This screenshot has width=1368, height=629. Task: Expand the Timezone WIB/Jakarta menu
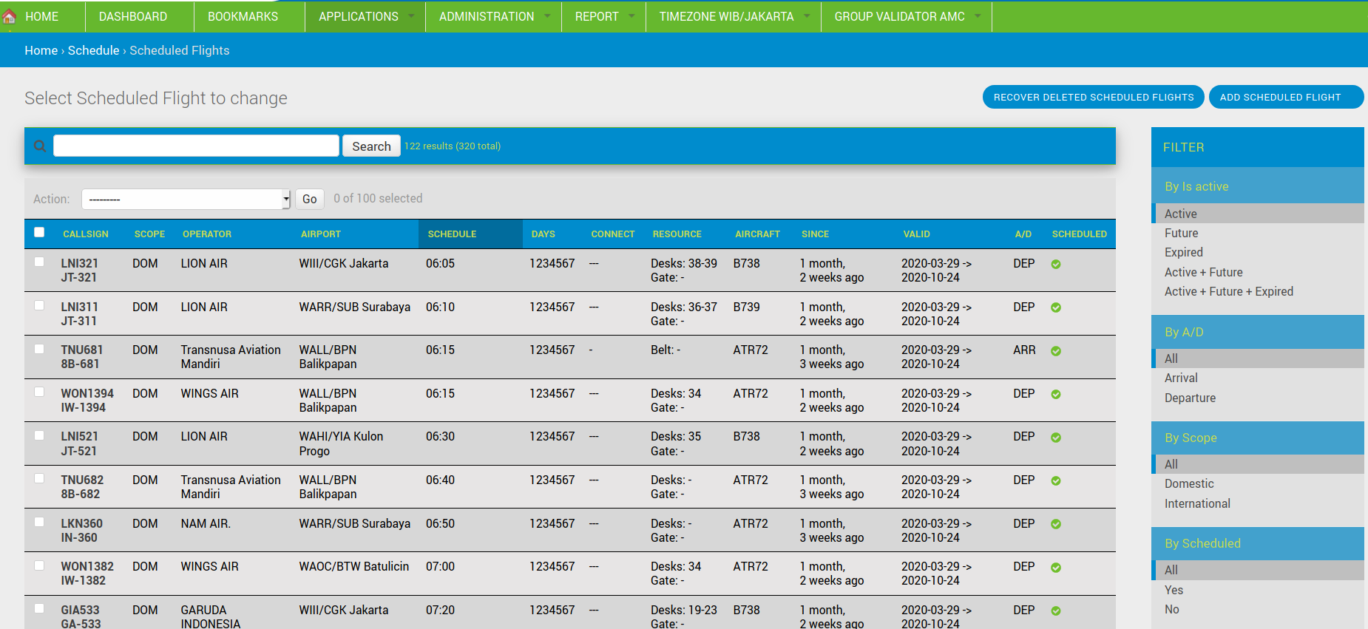(733, 16)
